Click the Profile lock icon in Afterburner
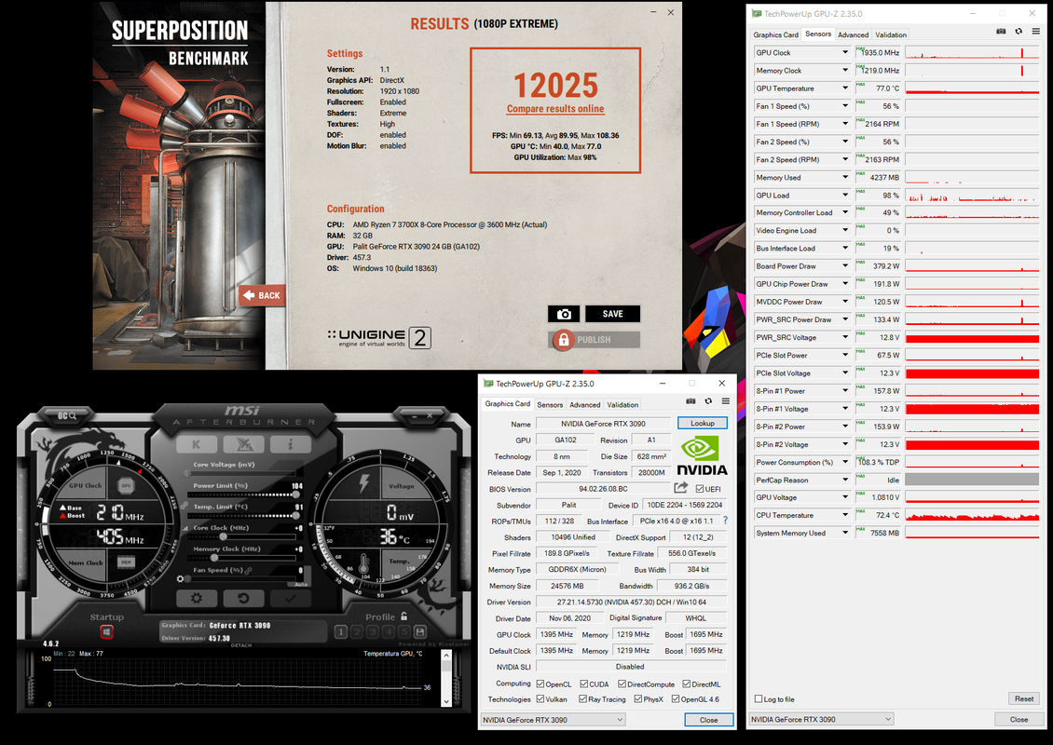Image resolution: width=1053 pixels, height=745 pixels. (403, 616)
